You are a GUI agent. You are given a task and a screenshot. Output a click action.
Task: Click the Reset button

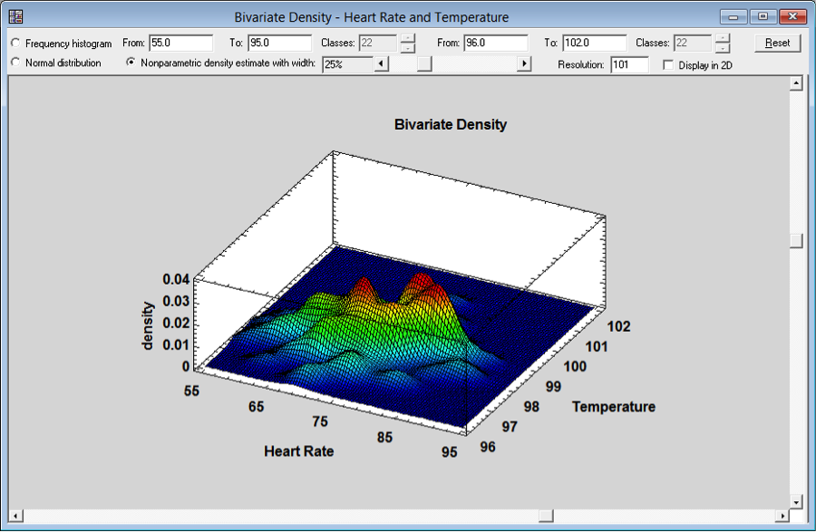tap(777, 43)
